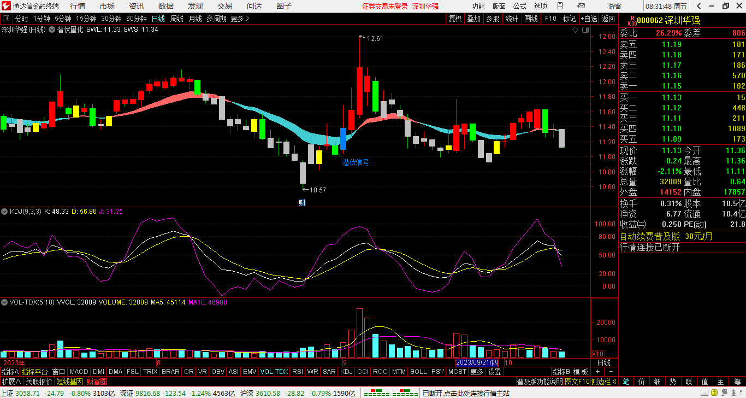The width and height of the screenshot is (746, 398).
Task: Open the 资讯 menu
Action: pos(137,6)
